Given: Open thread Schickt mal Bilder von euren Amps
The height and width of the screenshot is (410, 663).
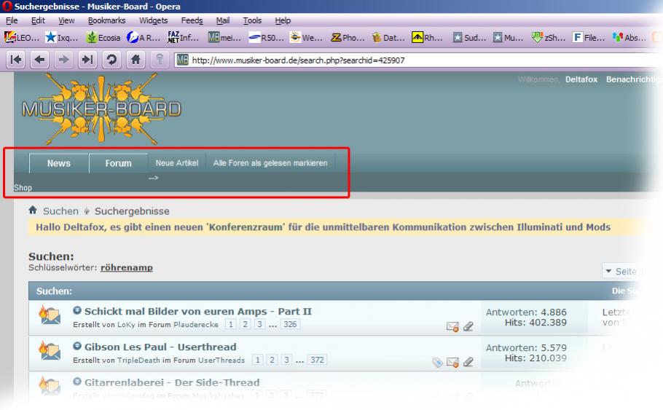Looking at the screenshot, I should [x=198, y=311].
